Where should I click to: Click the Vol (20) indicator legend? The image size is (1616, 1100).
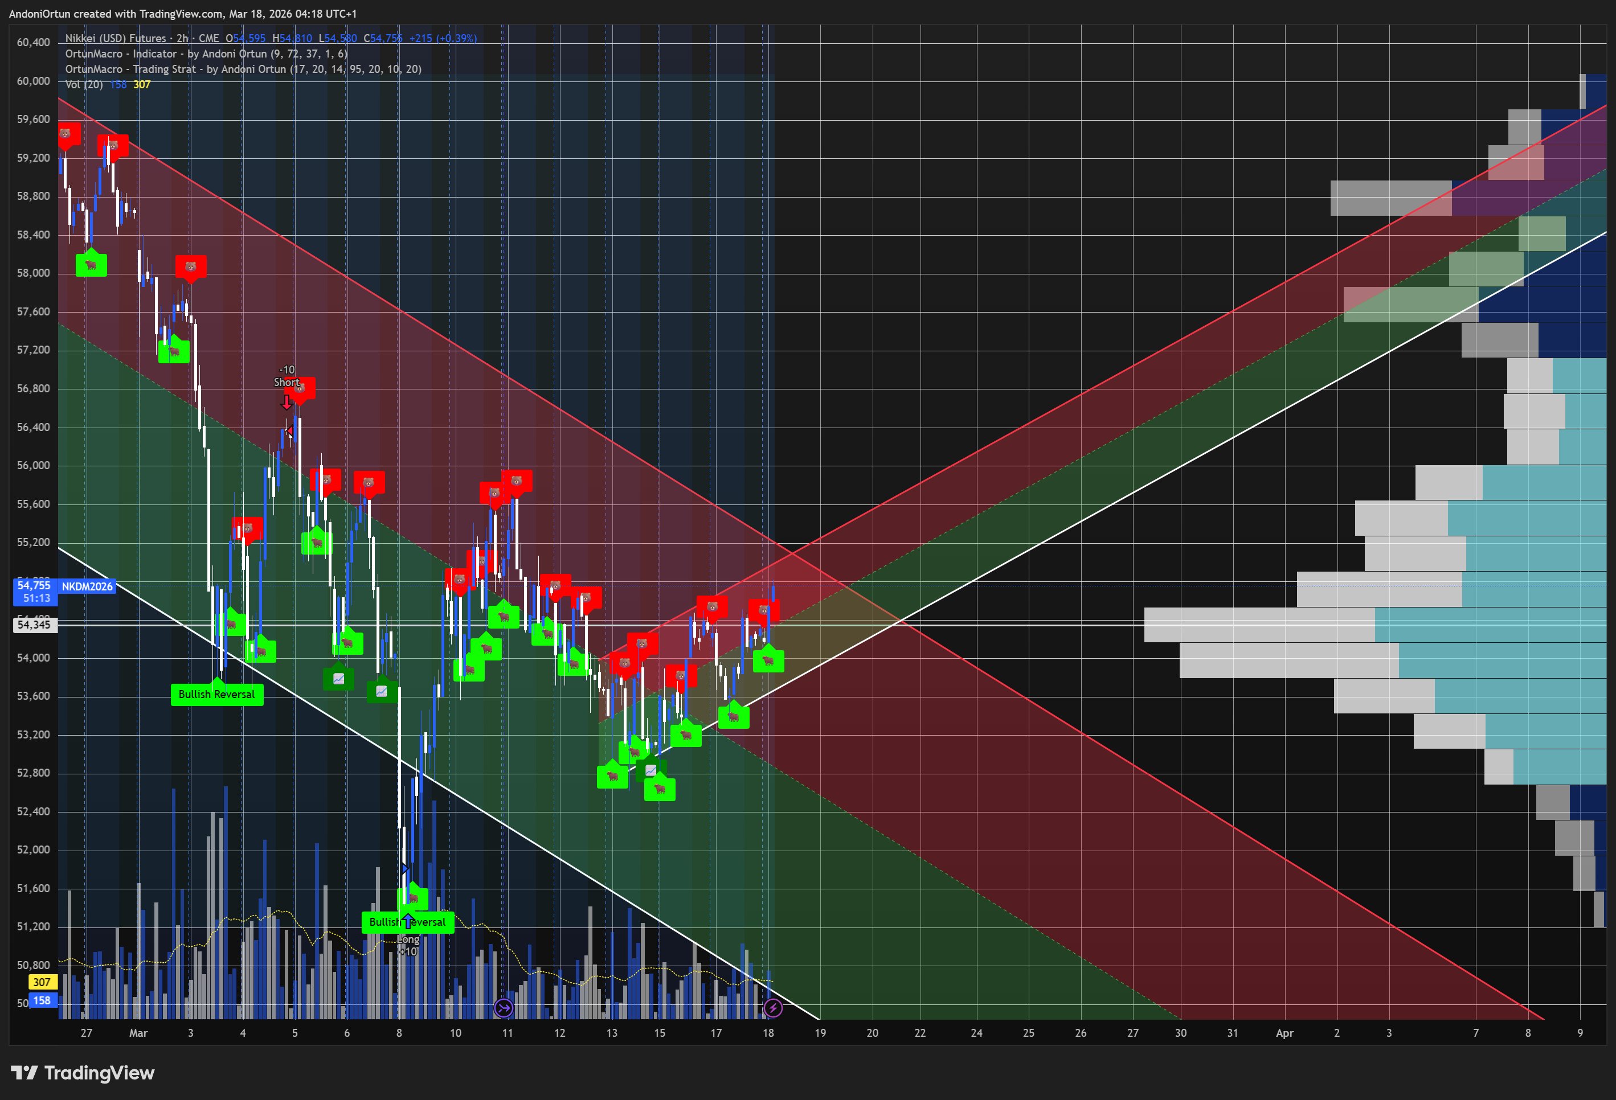coord(83,84)
